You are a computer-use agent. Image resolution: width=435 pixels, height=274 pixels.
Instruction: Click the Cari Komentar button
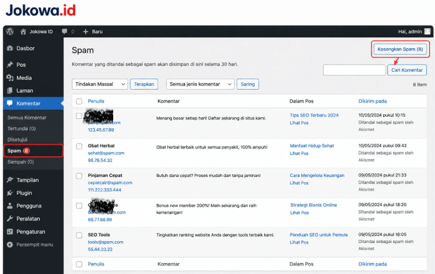coord(407,70)
